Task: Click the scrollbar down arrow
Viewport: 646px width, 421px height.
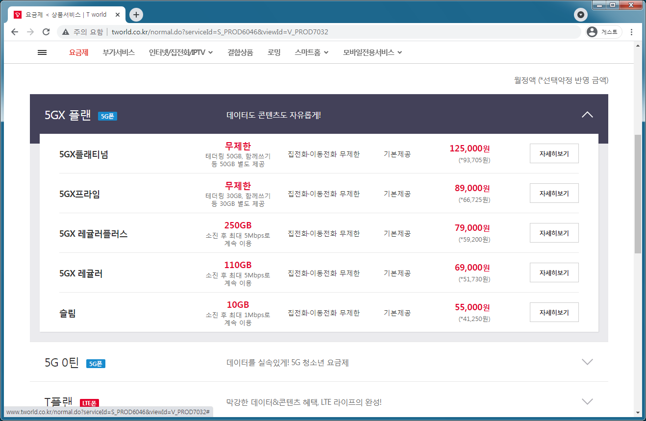Action: (638, 413)
